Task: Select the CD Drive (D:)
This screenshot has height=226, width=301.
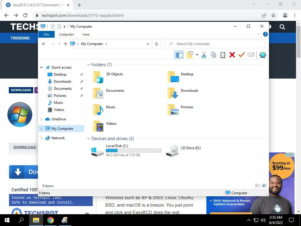Action: click(183, 150)
